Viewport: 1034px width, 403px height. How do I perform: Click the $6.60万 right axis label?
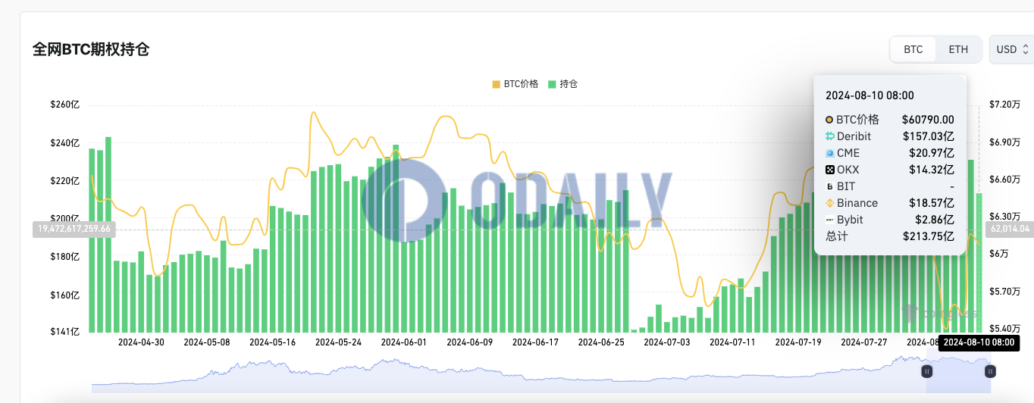tap(1004, 180)
